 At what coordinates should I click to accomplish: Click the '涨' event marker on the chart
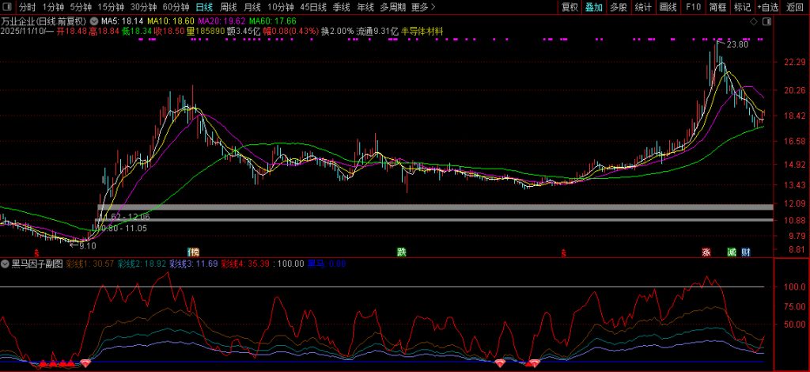click(x=704, y=252)
